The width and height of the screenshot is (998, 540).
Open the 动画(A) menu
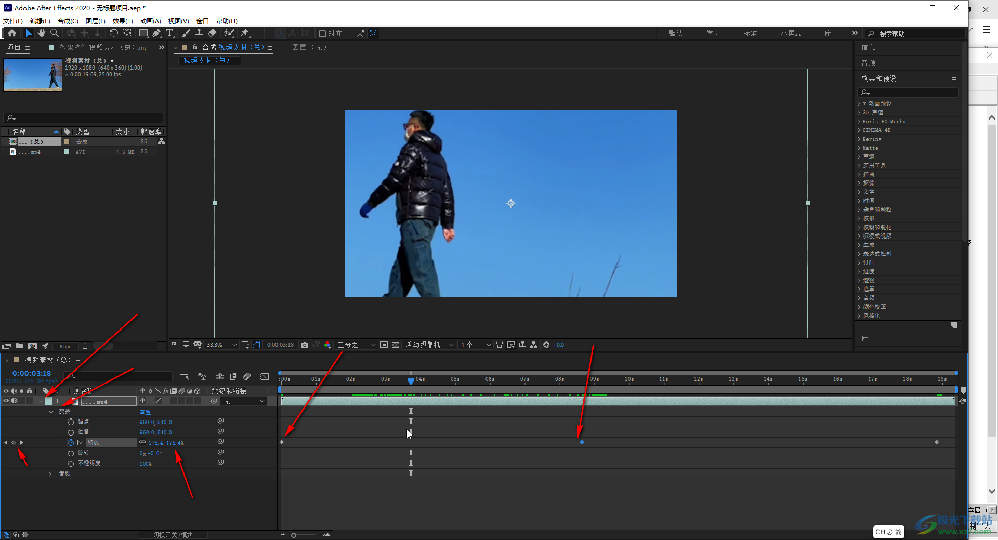(x=150, y=21)
